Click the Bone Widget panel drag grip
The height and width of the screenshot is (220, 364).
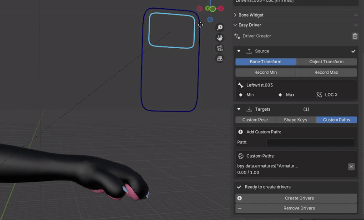coord(356,15)
